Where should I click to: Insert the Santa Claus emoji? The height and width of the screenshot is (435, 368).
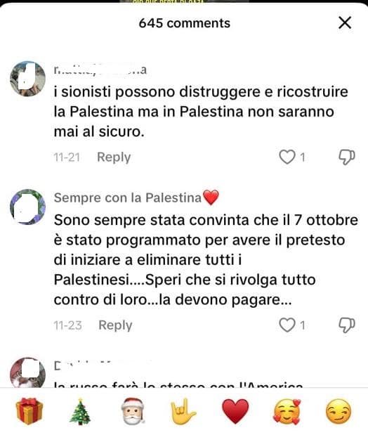click(133, 411)
